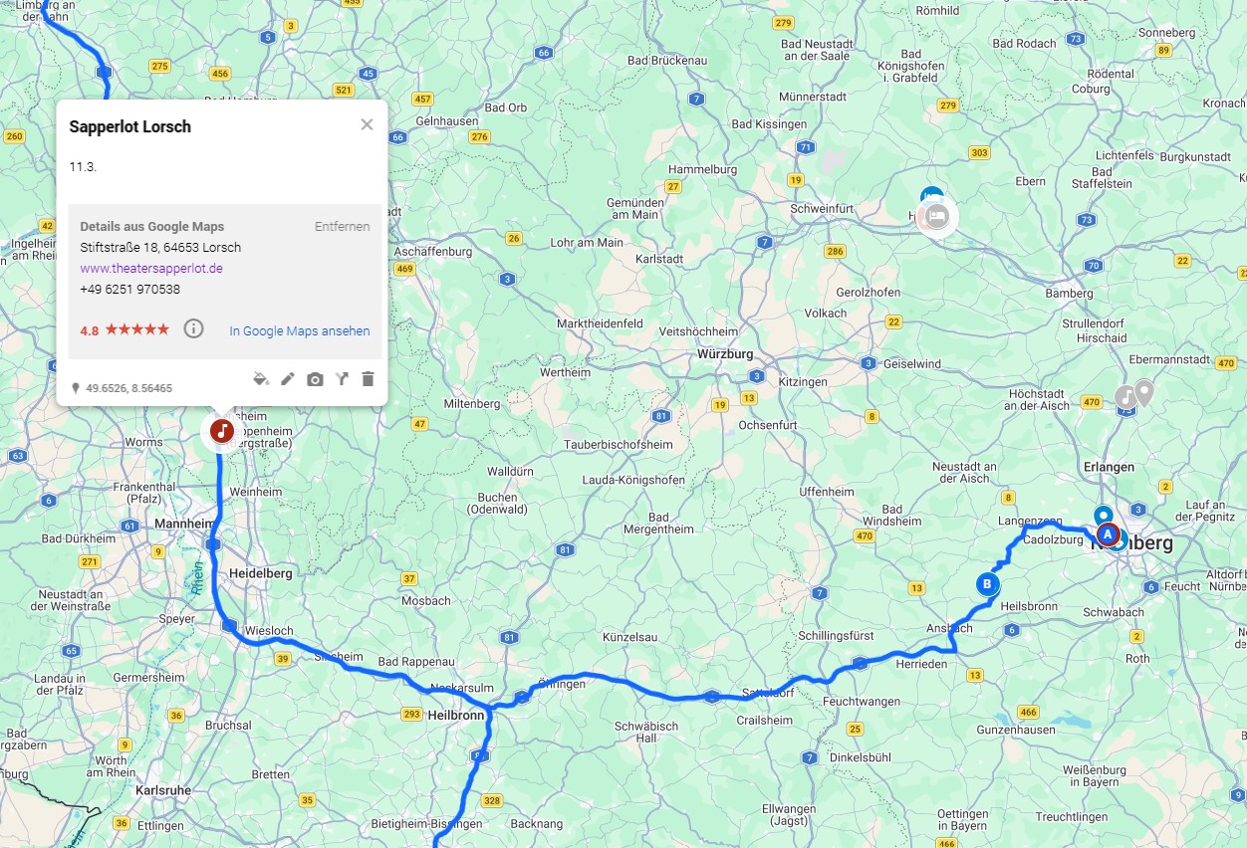Select the red music note marker at Lorsch
Viewport: 1247px width, 848px height.
(x=221, y=432)
